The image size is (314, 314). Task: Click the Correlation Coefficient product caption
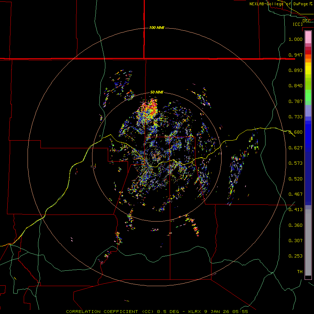157,312
